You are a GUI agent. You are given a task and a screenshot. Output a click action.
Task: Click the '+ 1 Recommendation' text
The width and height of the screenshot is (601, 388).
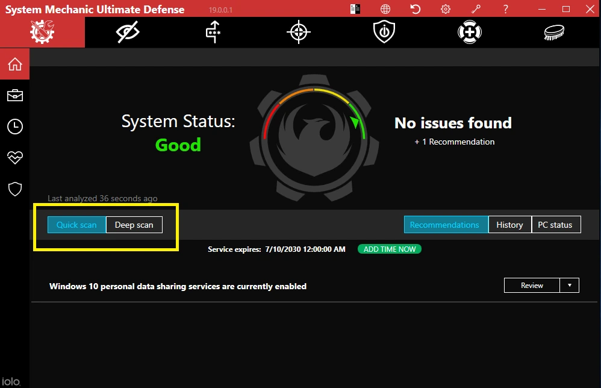point(455,142)
